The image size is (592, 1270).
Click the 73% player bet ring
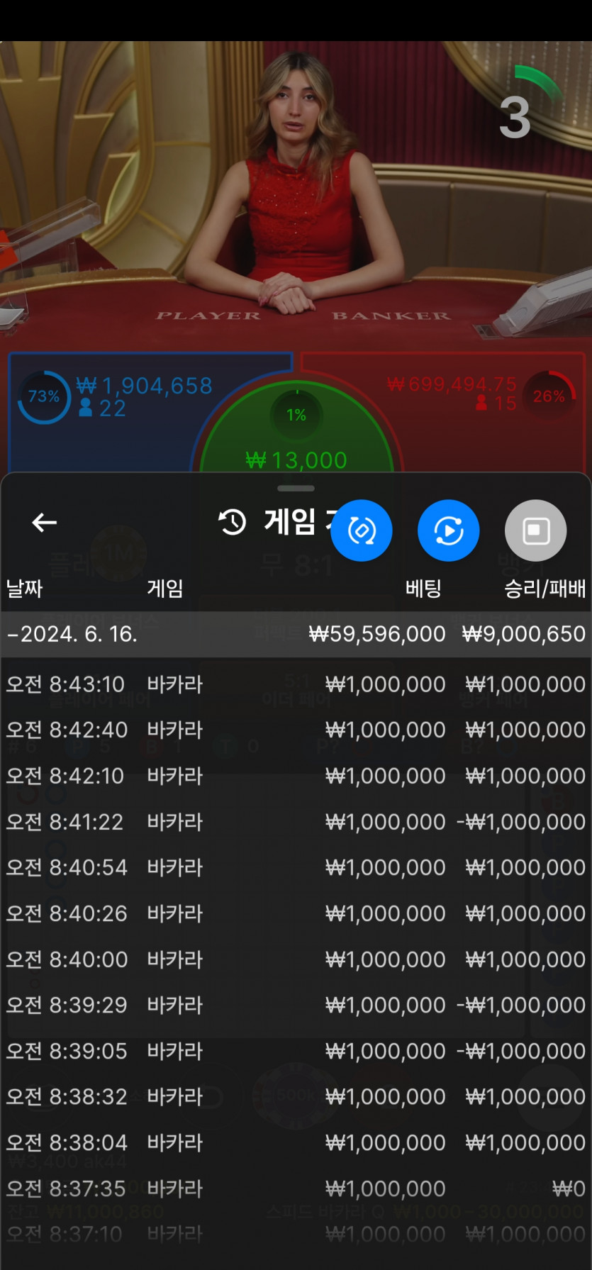pos(44,396)
